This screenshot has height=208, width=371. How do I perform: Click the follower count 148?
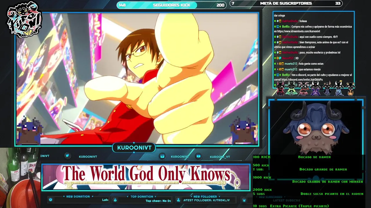pyautogui.click(x=122, y=5)
